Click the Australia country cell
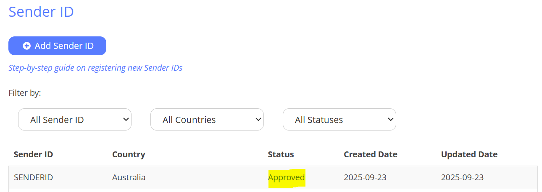This screenshot has height=192, width=542. [129, 177]
